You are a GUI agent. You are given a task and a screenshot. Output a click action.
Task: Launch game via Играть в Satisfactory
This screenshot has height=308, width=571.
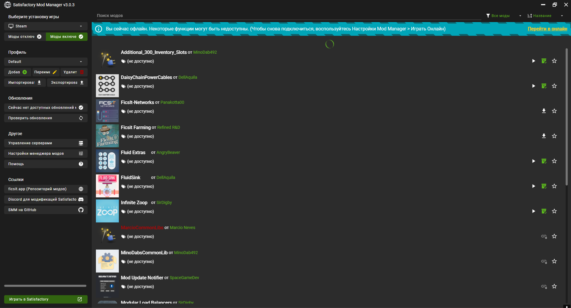point(46,299)
